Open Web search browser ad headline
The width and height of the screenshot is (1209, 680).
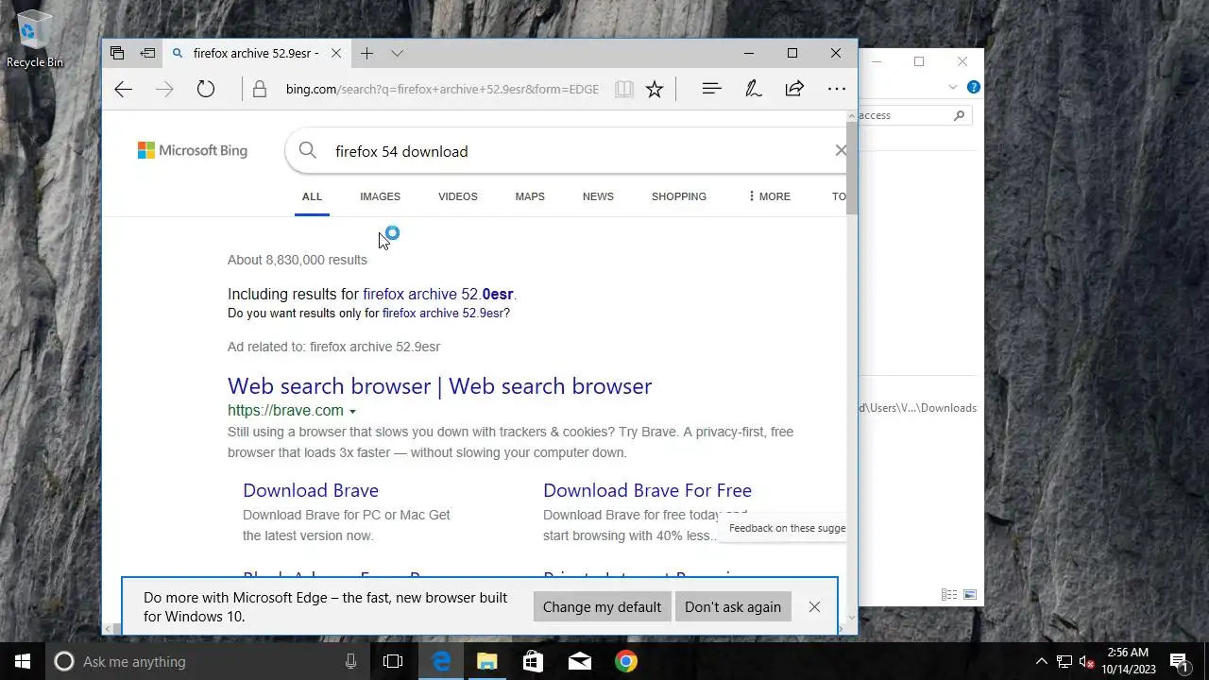(x=440, y=386)
